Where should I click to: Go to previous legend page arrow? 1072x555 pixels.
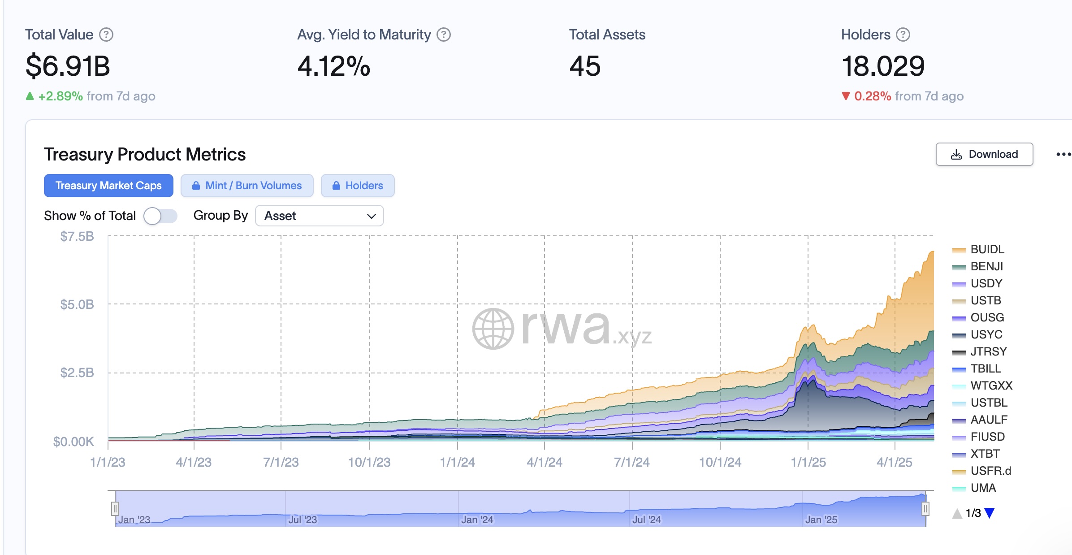(957, 513)
